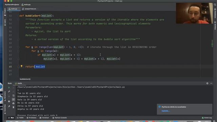Open the Run tool window button

11,118
